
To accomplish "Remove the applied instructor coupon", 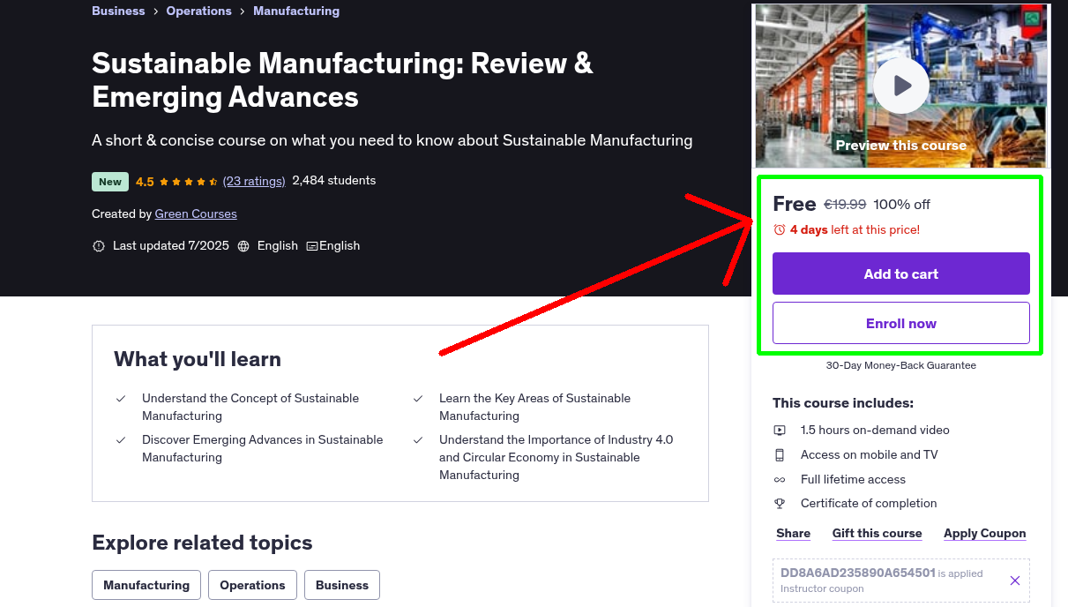I will [x=1014, y=581].
